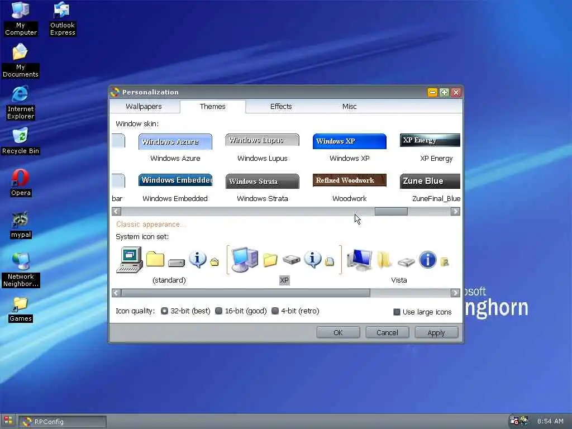This screenshot has height=429, width=572.
Task: Open the Recycle Bin icon
Action: pyautogui.click(x=21, y=141)
